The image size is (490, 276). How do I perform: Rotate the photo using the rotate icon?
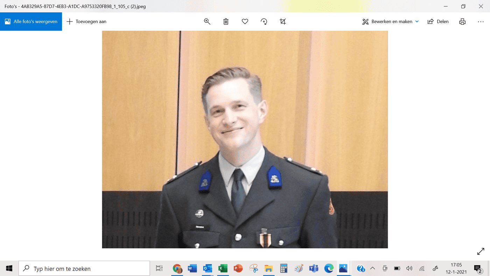click(264, 22)
